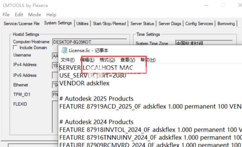Maximize the LMTOOLS window
242x147 pixels.
point(223,5)
